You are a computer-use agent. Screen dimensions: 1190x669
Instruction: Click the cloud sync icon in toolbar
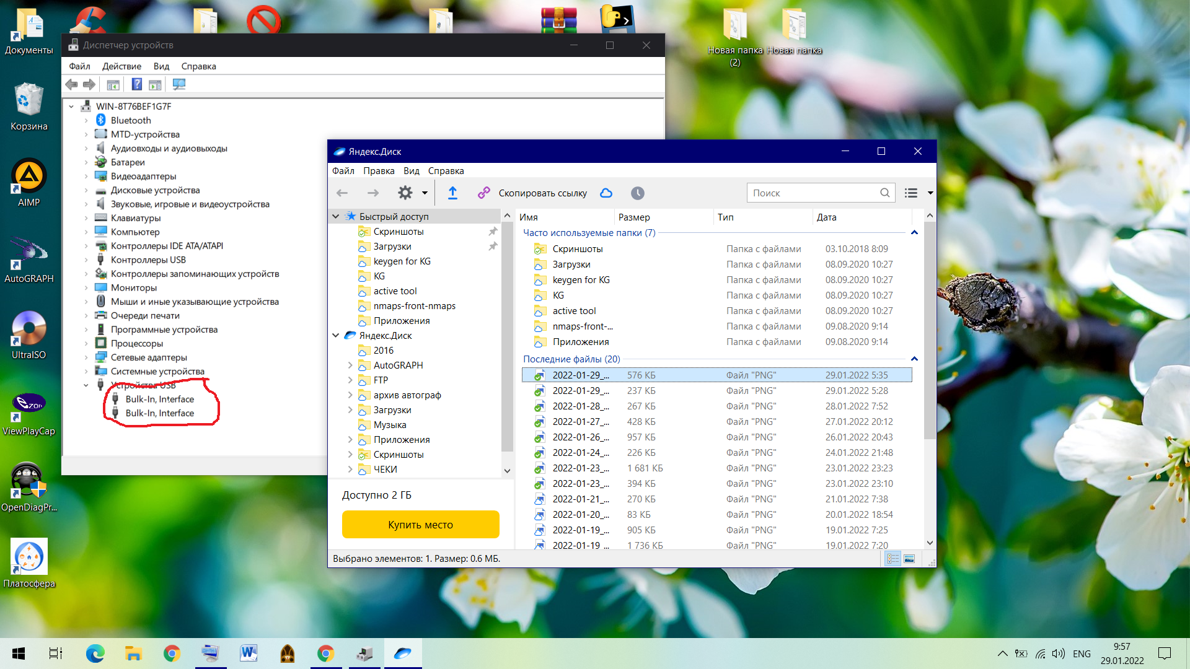point(606,193)
